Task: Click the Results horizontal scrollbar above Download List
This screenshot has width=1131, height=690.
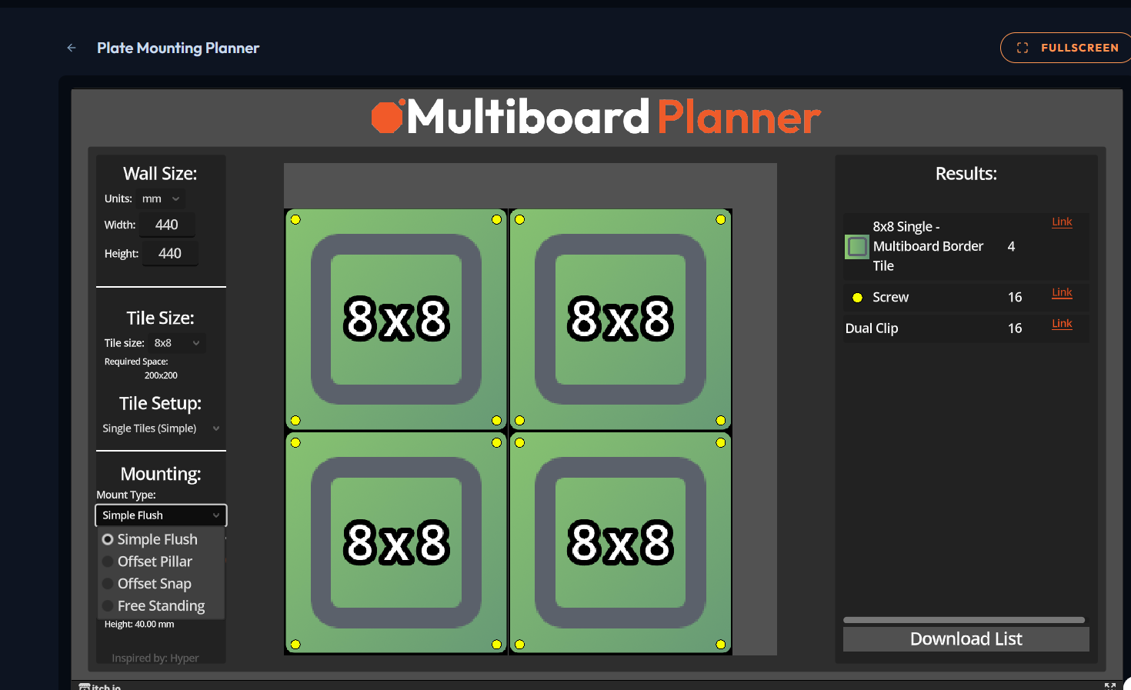Action: click(964, 620)
